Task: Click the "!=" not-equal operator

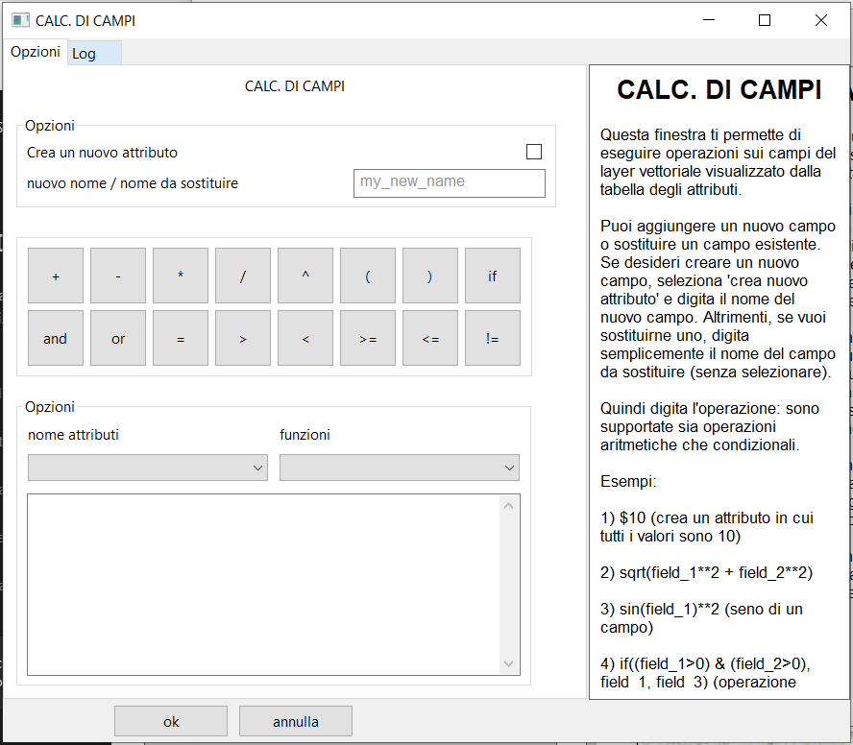Action: [x=492, y=338]
